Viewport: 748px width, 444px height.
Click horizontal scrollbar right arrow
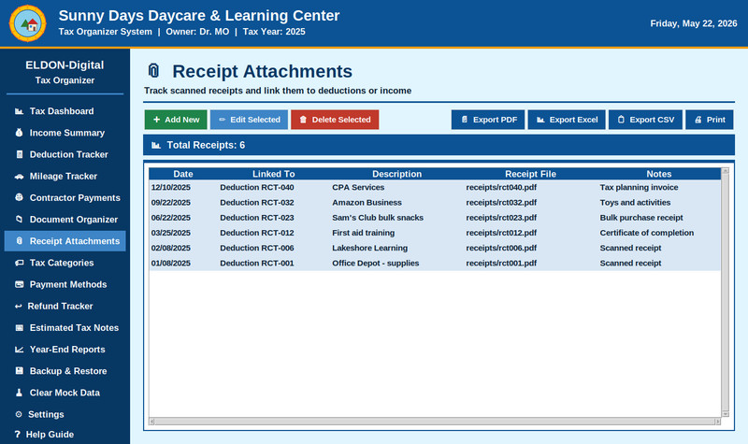tap(717, 422)
